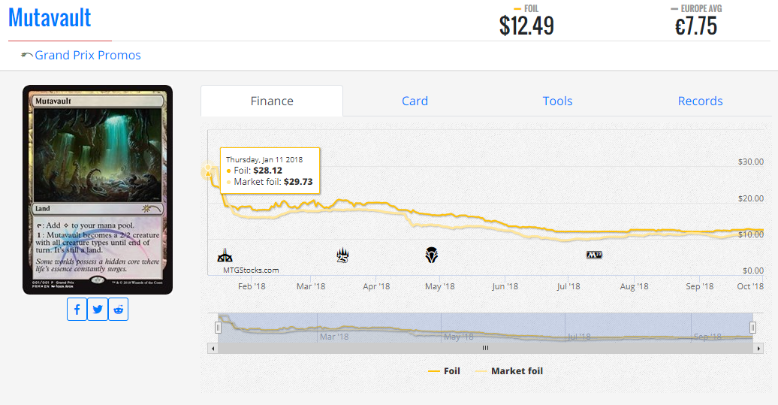Share card on Reddit
The width and height of the screenshot is (778, 405).
[119, 310]
